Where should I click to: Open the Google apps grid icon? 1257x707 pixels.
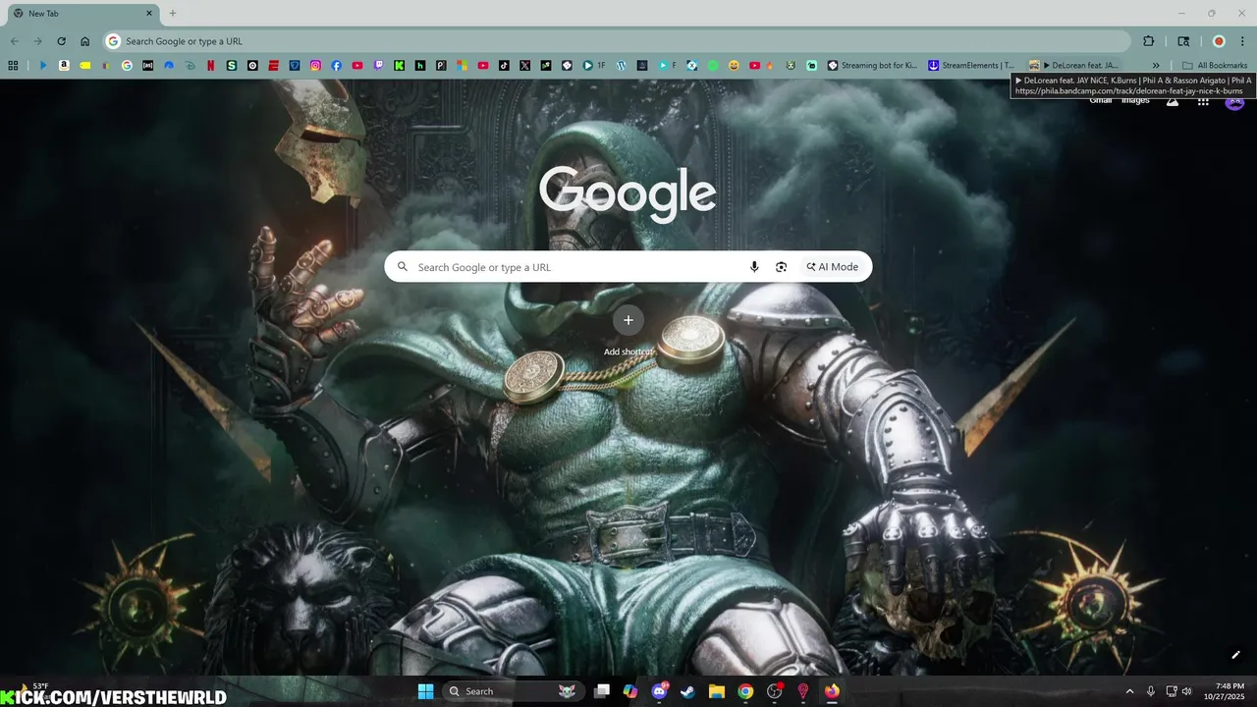pos(1203,100)
